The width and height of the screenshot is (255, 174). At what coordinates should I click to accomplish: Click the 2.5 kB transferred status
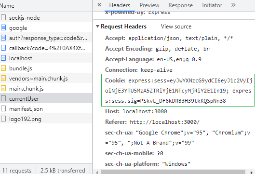(x=63, y=171)
